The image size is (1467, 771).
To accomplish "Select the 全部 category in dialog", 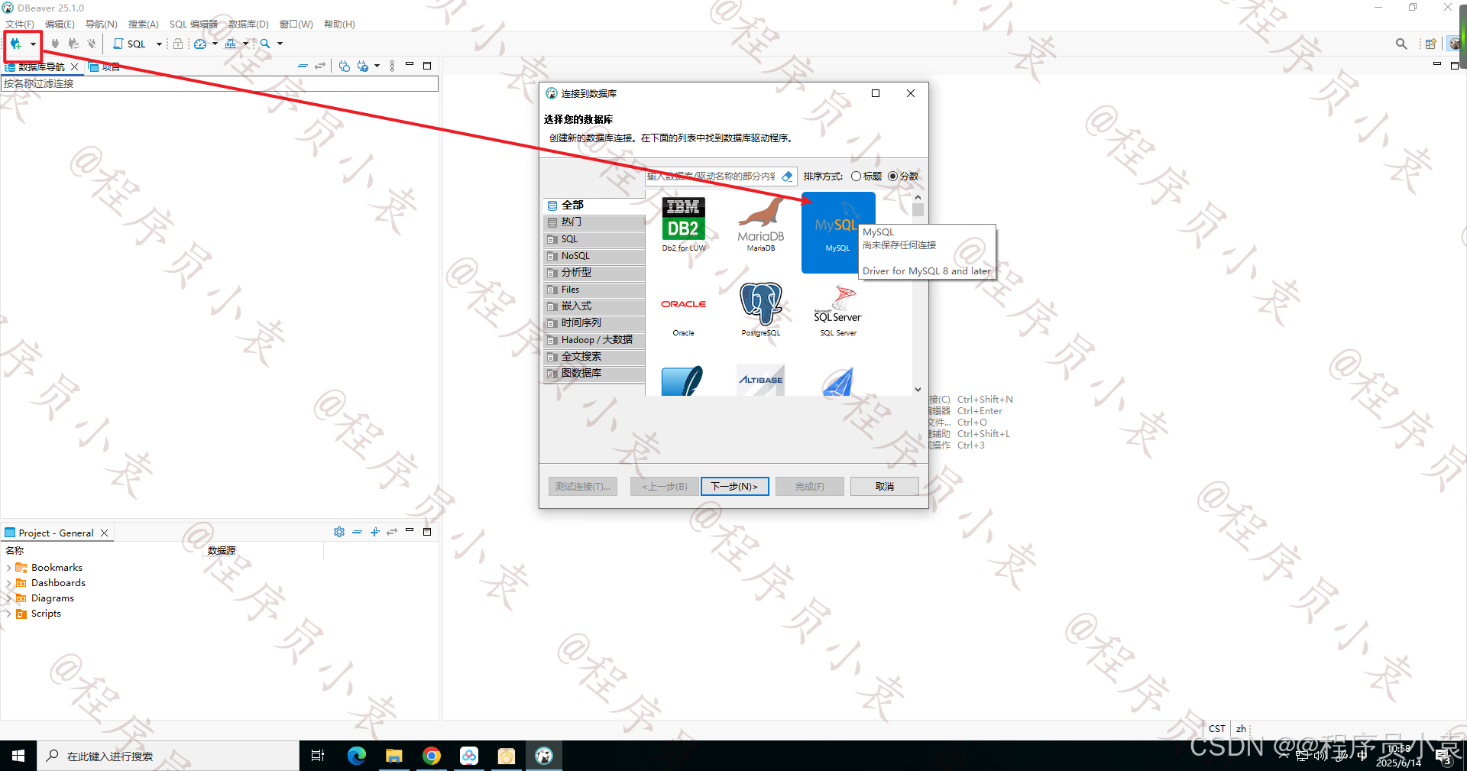I will (594, 206).
